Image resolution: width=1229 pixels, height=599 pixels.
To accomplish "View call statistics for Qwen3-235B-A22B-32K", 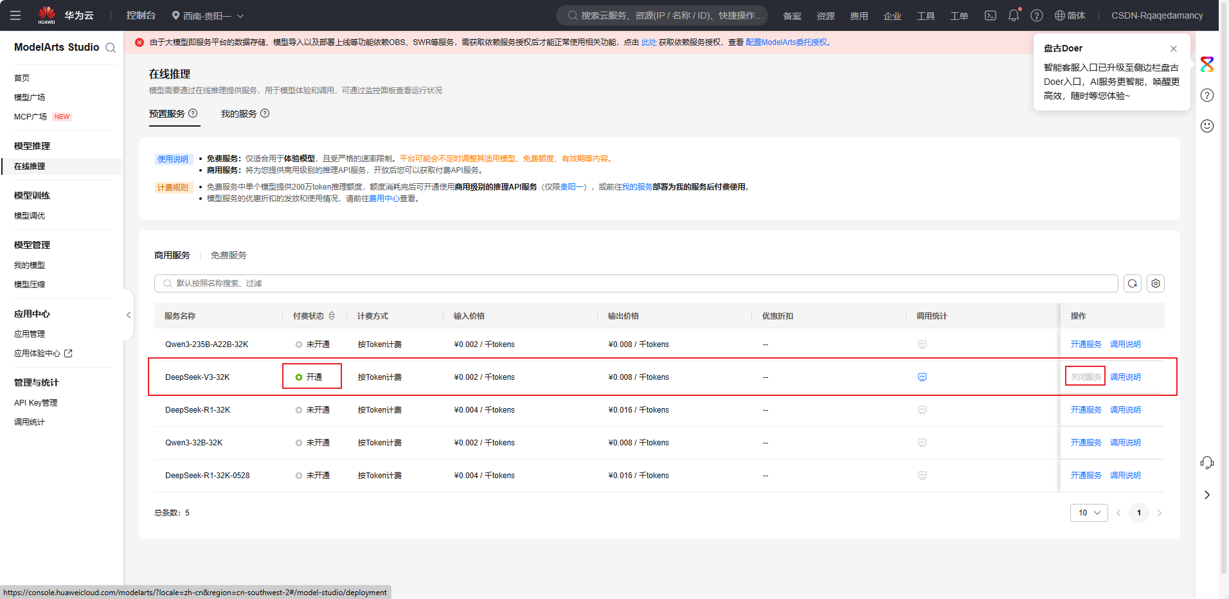I will click(922, 344).
